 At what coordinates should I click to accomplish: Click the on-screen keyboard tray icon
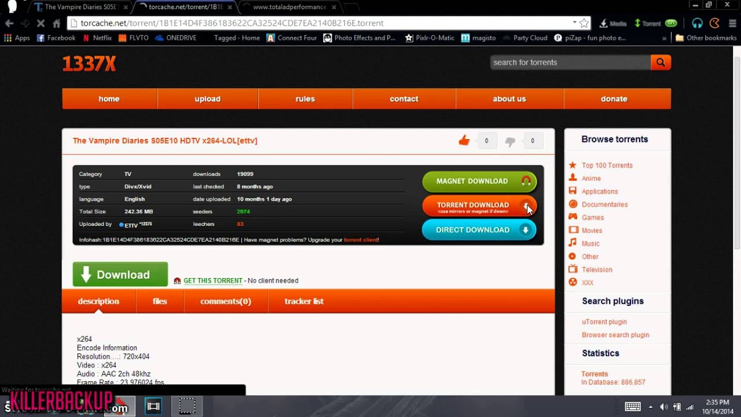click(632, 407)
